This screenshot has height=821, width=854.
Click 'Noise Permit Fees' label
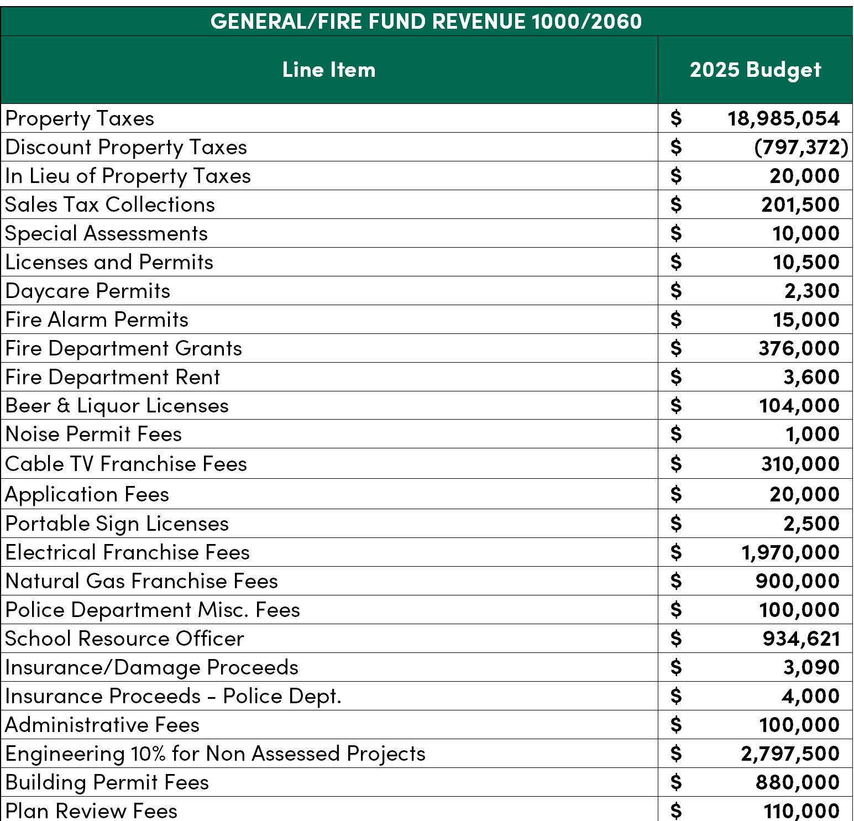pyautogui.click(x=93, y=434)
